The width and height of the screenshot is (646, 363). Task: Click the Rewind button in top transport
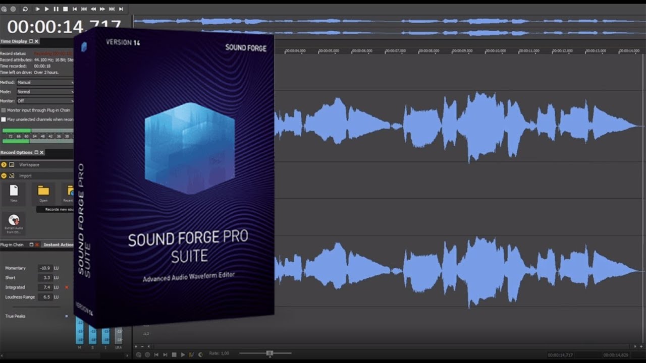point(93,9)
